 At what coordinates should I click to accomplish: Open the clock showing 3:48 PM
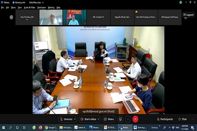coord(185,127)
